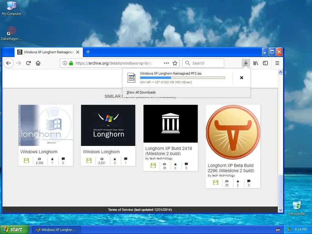312x234 pixels.
Task: Open the library bookshelf icon
Action: pyautogui.click(x=256, y=63)
